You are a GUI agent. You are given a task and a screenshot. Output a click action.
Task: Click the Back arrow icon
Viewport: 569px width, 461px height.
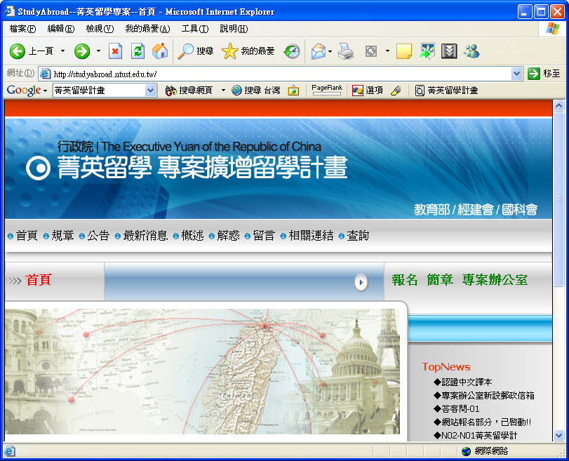17,51
